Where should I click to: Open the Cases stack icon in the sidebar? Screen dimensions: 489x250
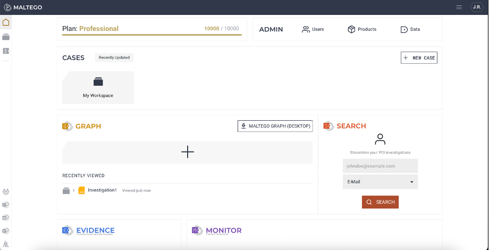[x=6, y=37]
